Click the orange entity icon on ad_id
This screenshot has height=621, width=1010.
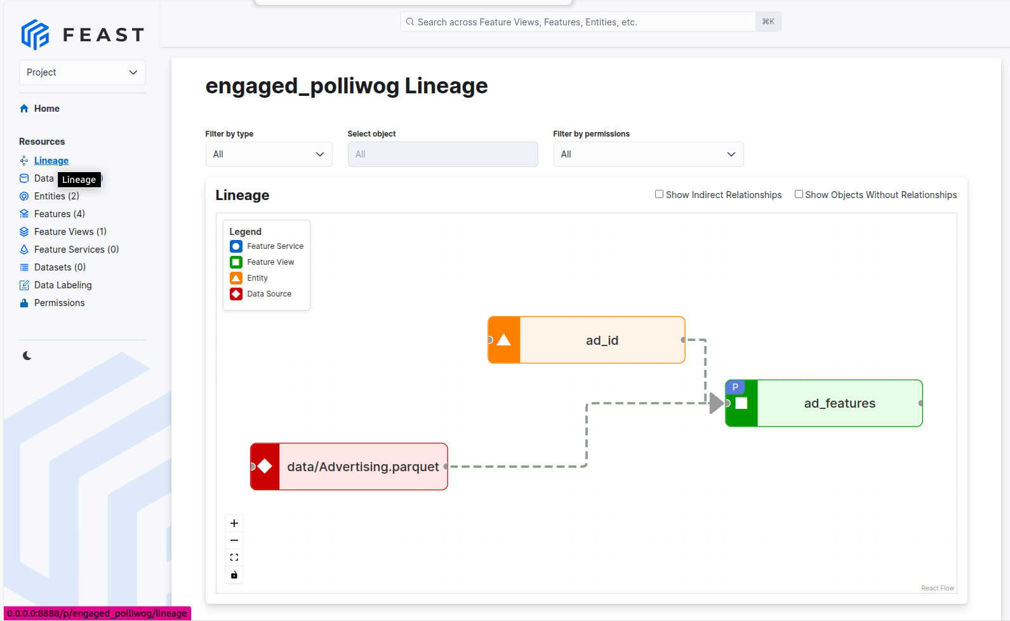pos(504,340)
